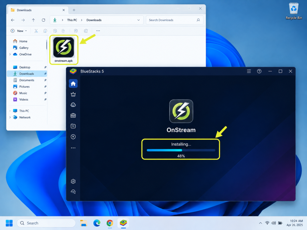Open Recycle Bin on desktop
The height and width of the screenshot is (230, 307).
click(x=294, y=11)
